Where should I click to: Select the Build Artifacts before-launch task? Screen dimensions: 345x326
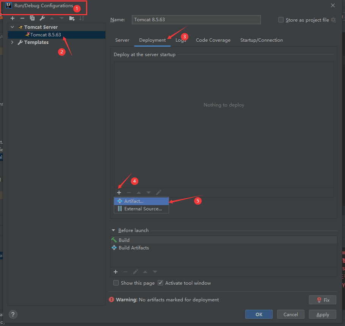click(x=224, y=248)
